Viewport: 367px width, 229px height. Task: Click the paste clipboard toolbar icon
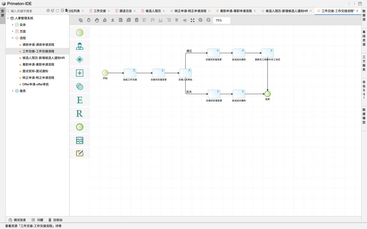(x=89, y=20)
